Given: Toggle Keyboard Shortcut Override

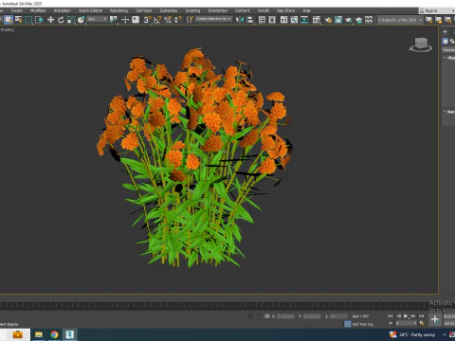Looking at the screenshot, I should coord(136,20).
